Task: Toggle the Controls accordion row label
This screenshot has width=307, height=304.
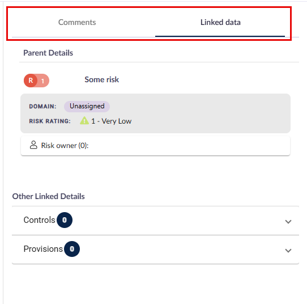Action: [39, 220]
